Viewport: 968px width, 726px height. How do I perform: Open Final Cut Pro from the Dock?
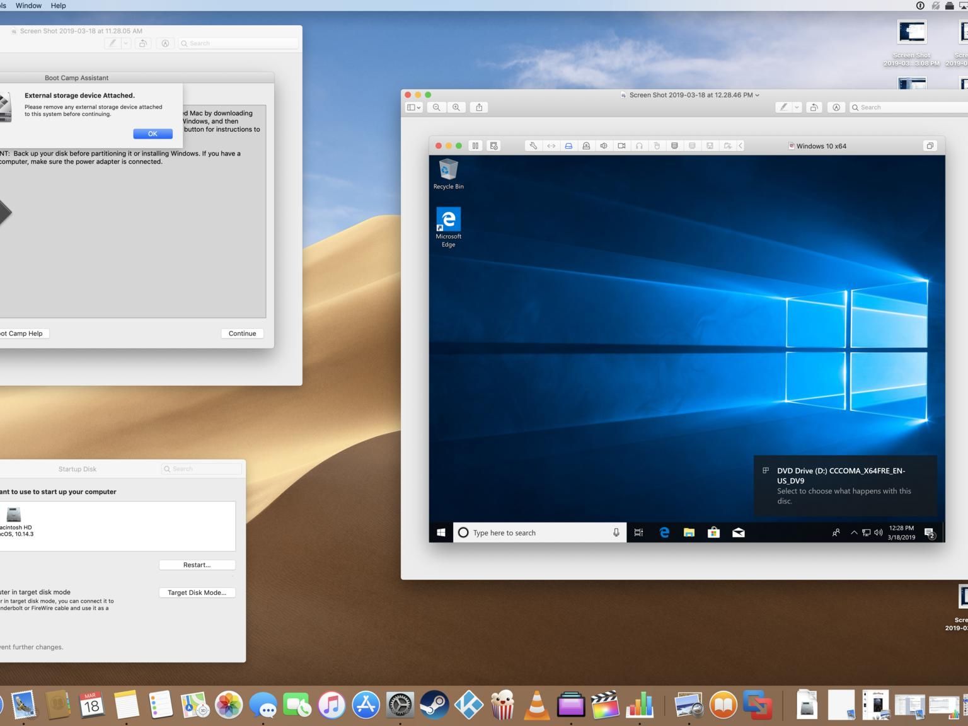(604, 705)
